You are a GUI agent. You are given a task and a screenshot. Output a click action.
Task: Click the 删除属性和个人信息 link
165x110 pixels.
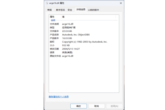point(59,97)
